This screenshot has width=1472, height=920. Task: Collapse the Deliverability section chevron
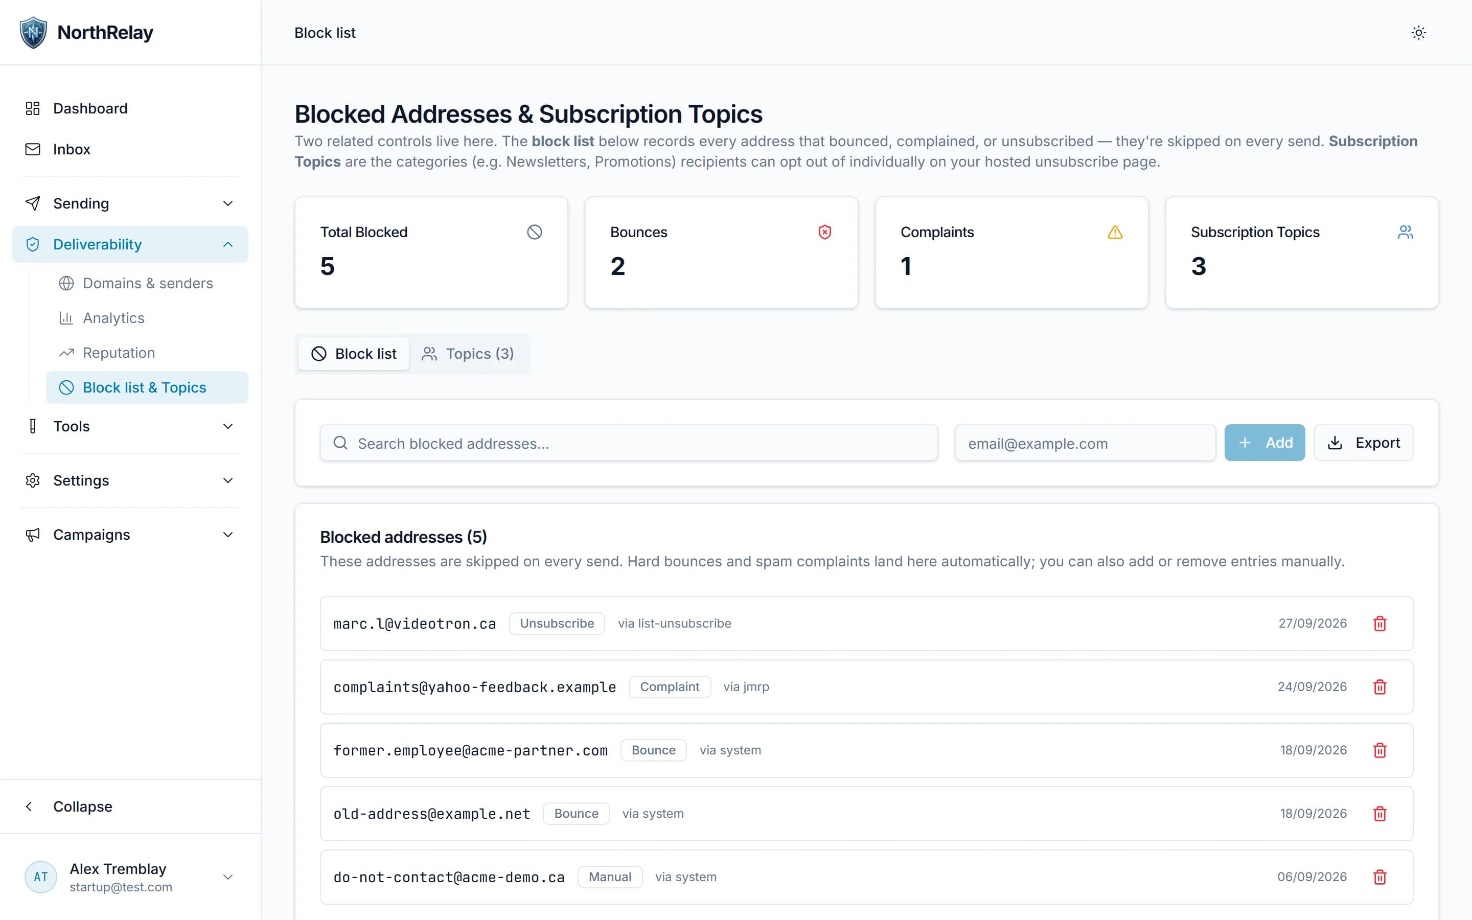click(x=228, y=244)
